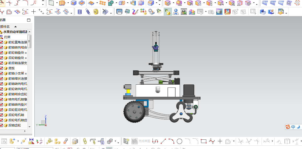This screenshot has width=302, height=149.
Task: Open the Extrude dropdown arrow
Action: [68, 3]
